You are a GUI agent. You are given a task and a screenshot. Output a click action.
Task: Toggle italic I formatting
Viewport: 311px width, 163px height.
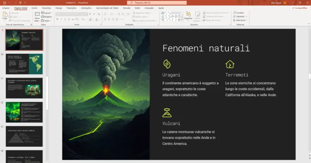pyautogui.click(x=61, y=19)
